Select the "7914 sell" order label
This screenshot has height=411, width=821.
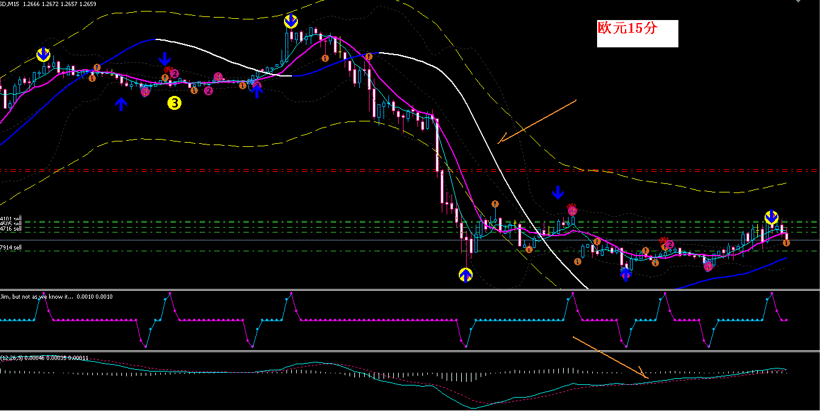tap(11, 248)
